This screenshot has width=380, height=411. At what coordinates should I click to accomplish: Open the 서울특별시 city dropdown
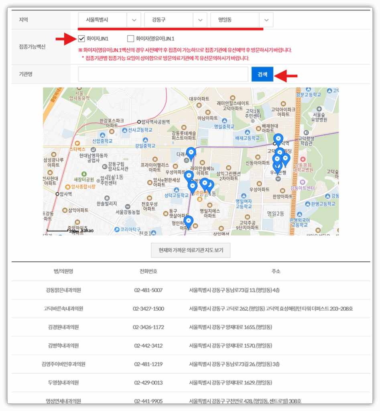(x=109, y=20)
